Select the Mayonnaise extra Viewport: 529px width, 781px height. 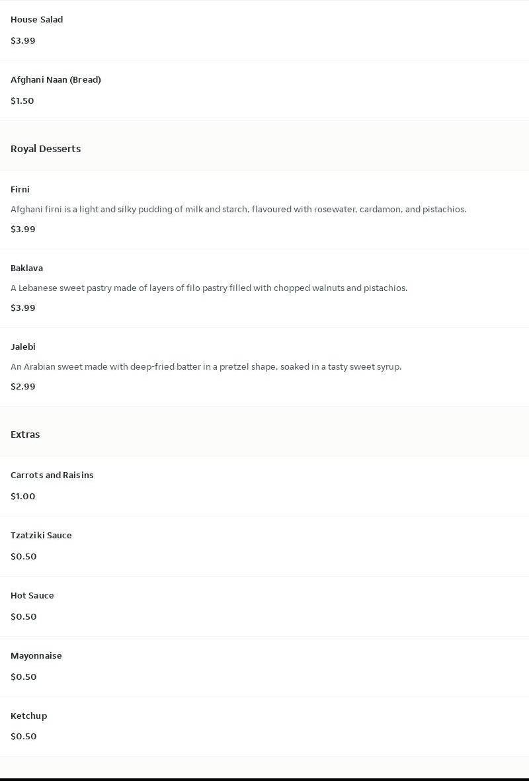point(264,667)
